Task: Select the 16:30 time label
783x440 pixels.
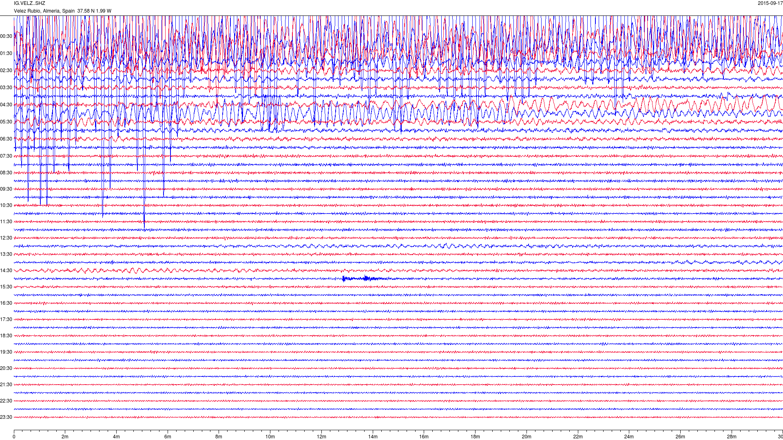Action: tap(6, 303)
